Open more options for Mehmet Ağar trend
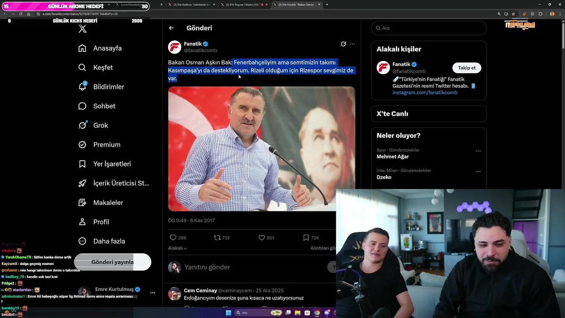Image resolution: width=565 pixels, height=318 pixels. 478,151
